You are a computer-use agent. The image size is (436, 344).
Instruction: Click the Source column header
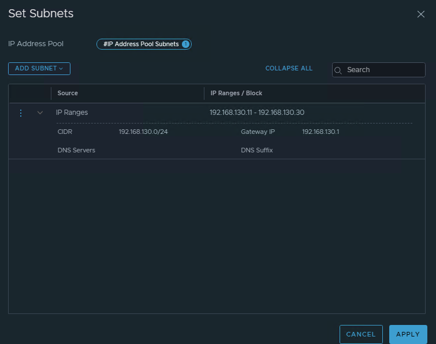(x=68, y=93)
